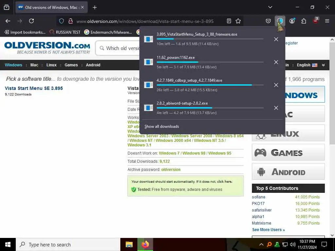This screenshot has height=251, width=335.
Task: Select Android in site navigation
Action: (93, 65)
